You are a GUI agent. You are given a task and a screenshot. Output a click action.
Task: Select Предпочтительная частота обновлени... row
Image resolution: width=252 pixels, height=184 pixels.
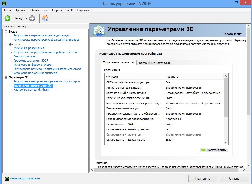164,114
